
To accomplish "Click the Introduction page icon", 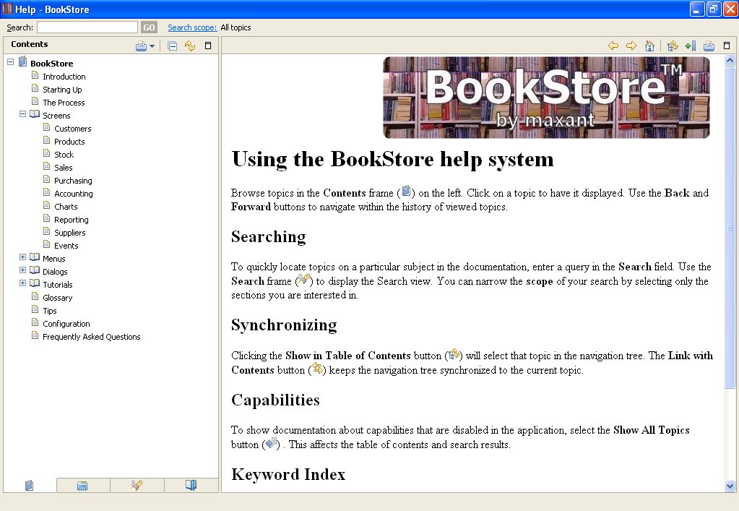I will (35, 75).
